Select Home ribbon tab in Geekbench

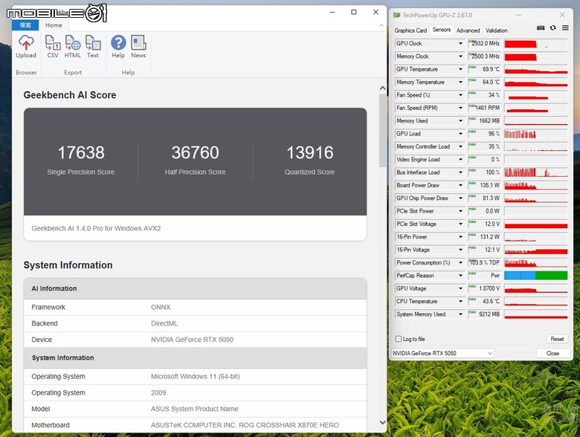(x=54, y=25)
